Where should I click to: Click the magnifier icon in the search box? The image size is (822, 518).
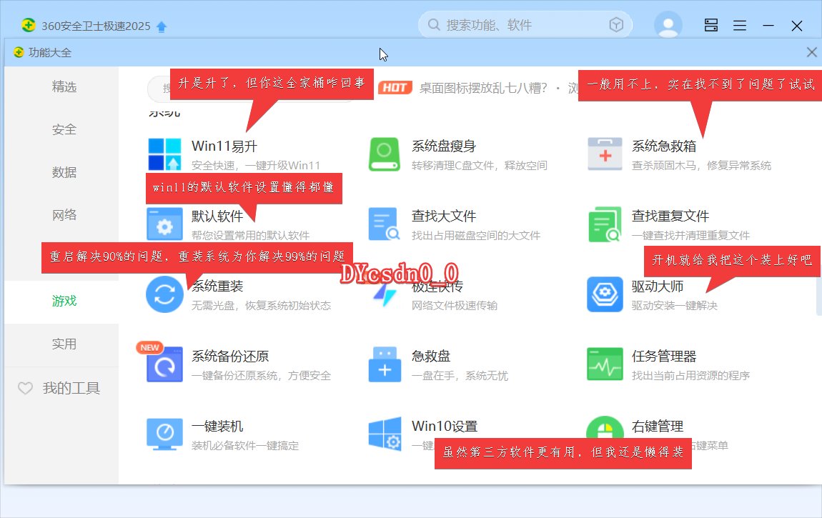(x=434, y=24)
